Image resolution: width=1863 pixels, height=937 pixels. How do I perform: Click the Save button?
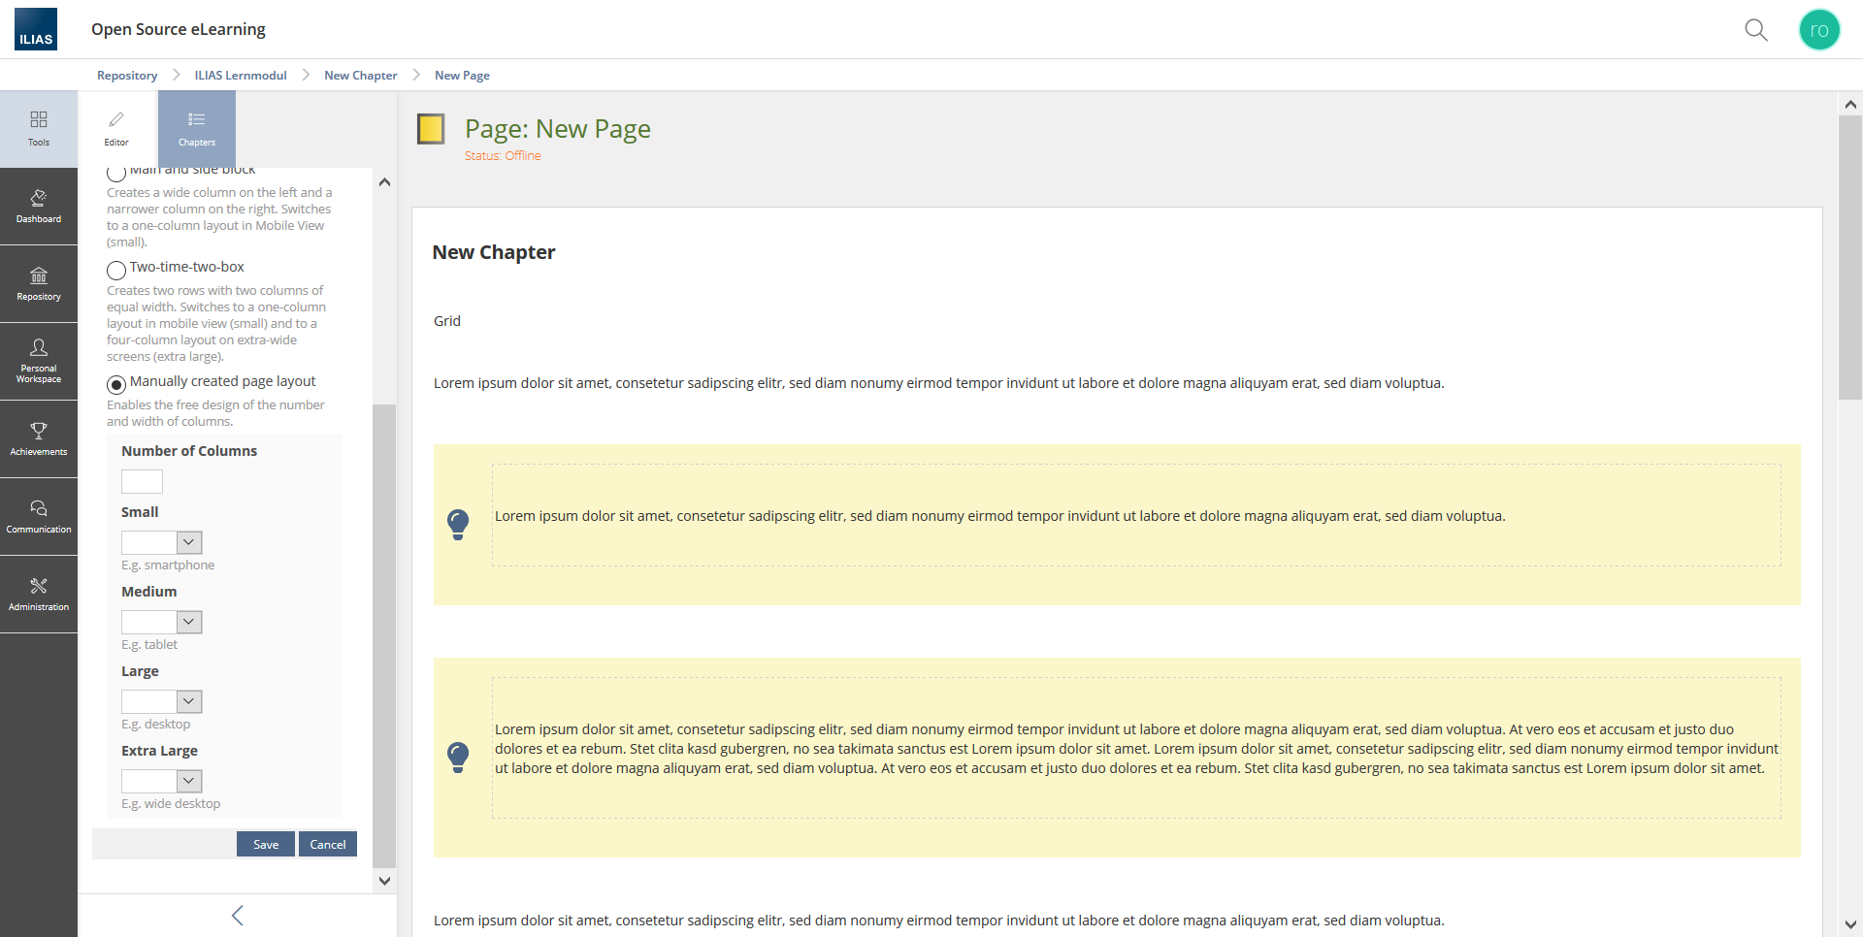tap(265, 844)
